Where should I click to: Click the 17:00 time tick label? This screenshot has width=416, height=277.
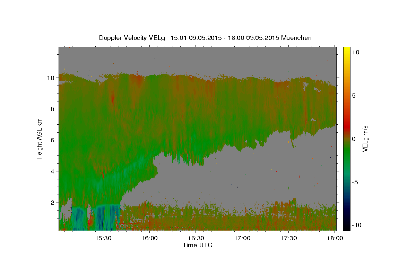(242, 238)
